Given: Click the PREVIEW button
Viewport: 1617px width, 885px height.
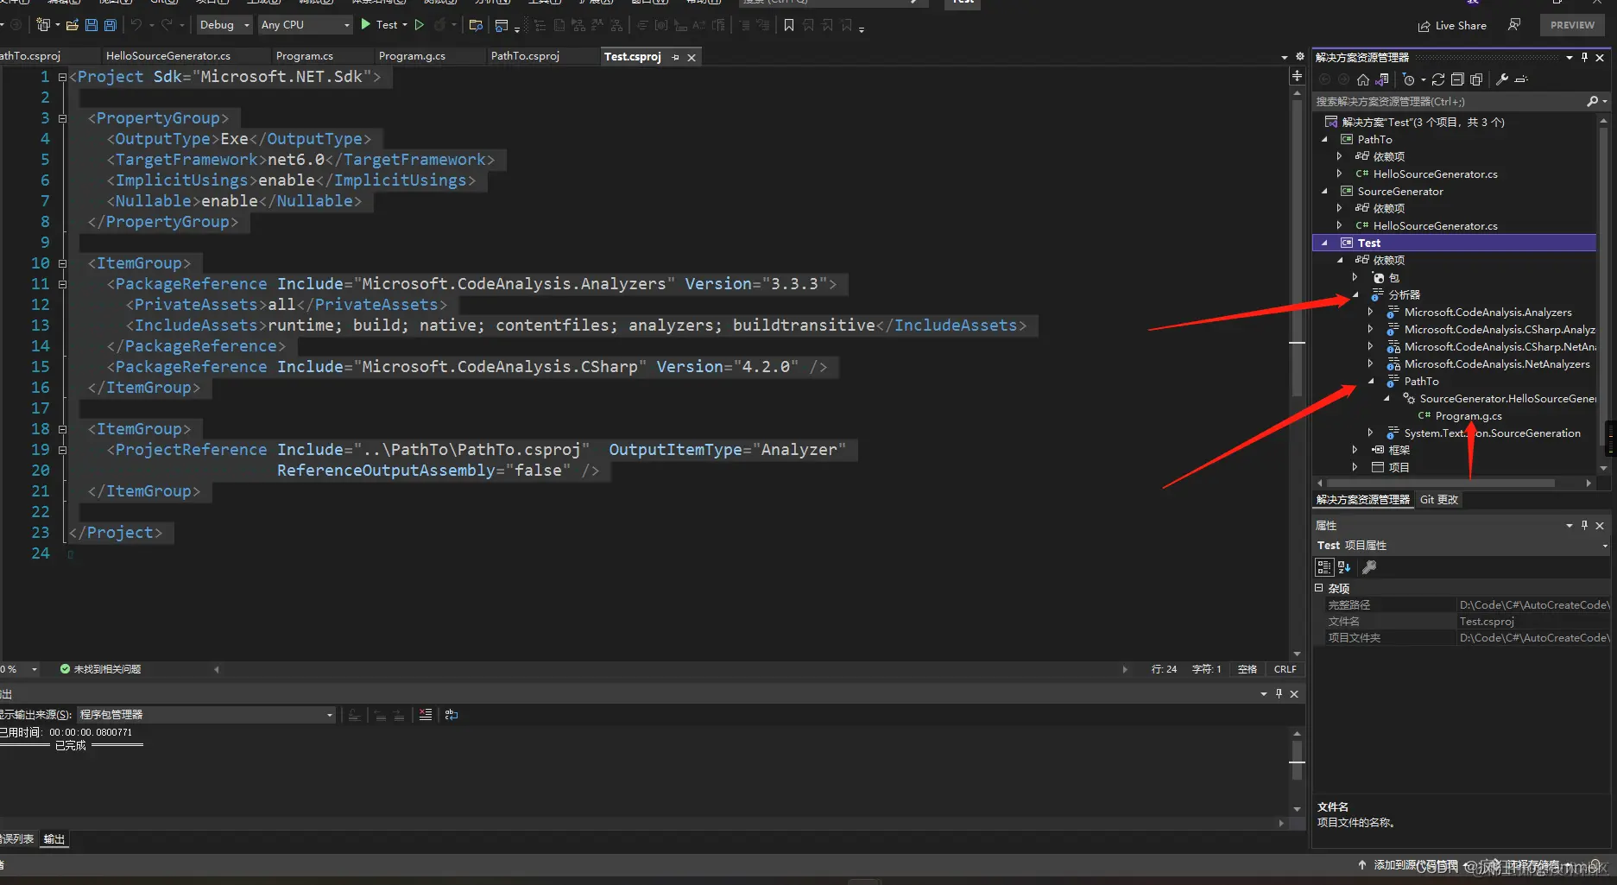Looking at the screenshot, I should 1572,25.
